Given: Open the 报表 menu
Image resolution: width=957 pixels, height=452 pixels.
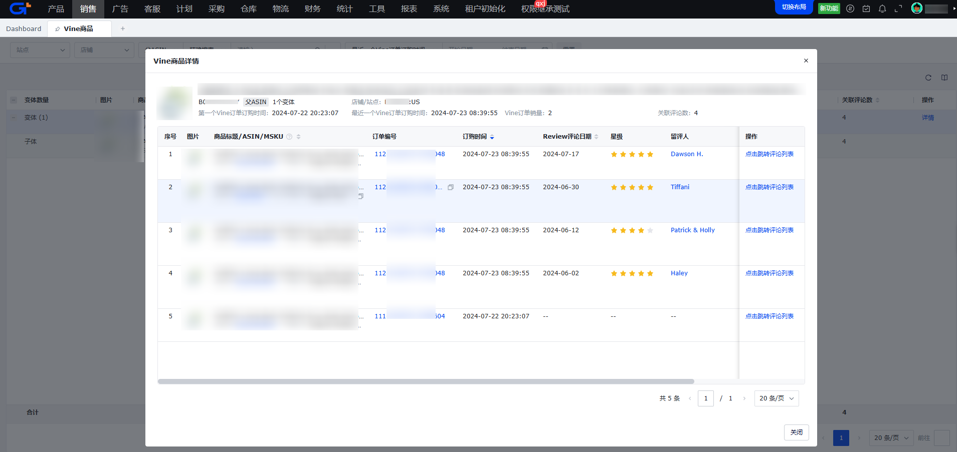Looking at the screenshot, I should pyautogui.click(x=409, y=9).
